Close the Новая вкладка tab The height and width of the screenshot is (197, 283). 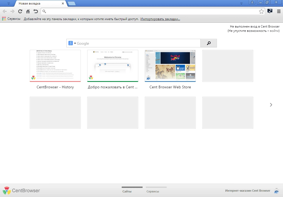coord(63,3)
